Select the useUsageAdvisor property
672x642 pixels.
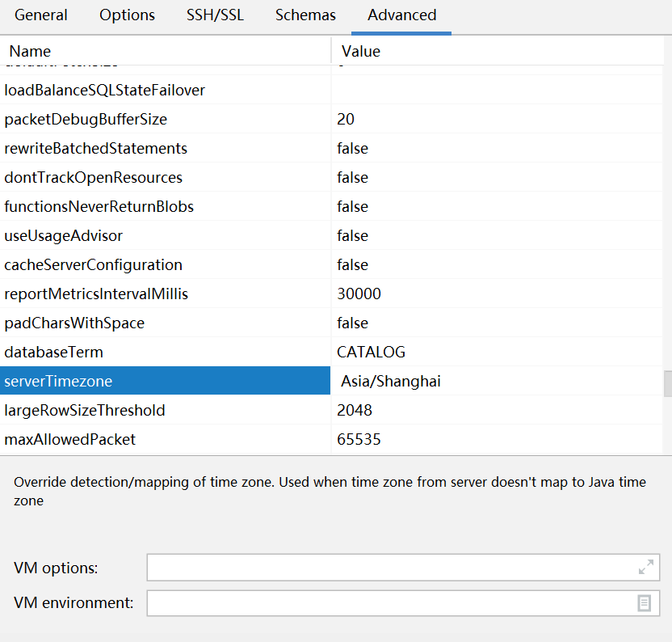(165, 235)
